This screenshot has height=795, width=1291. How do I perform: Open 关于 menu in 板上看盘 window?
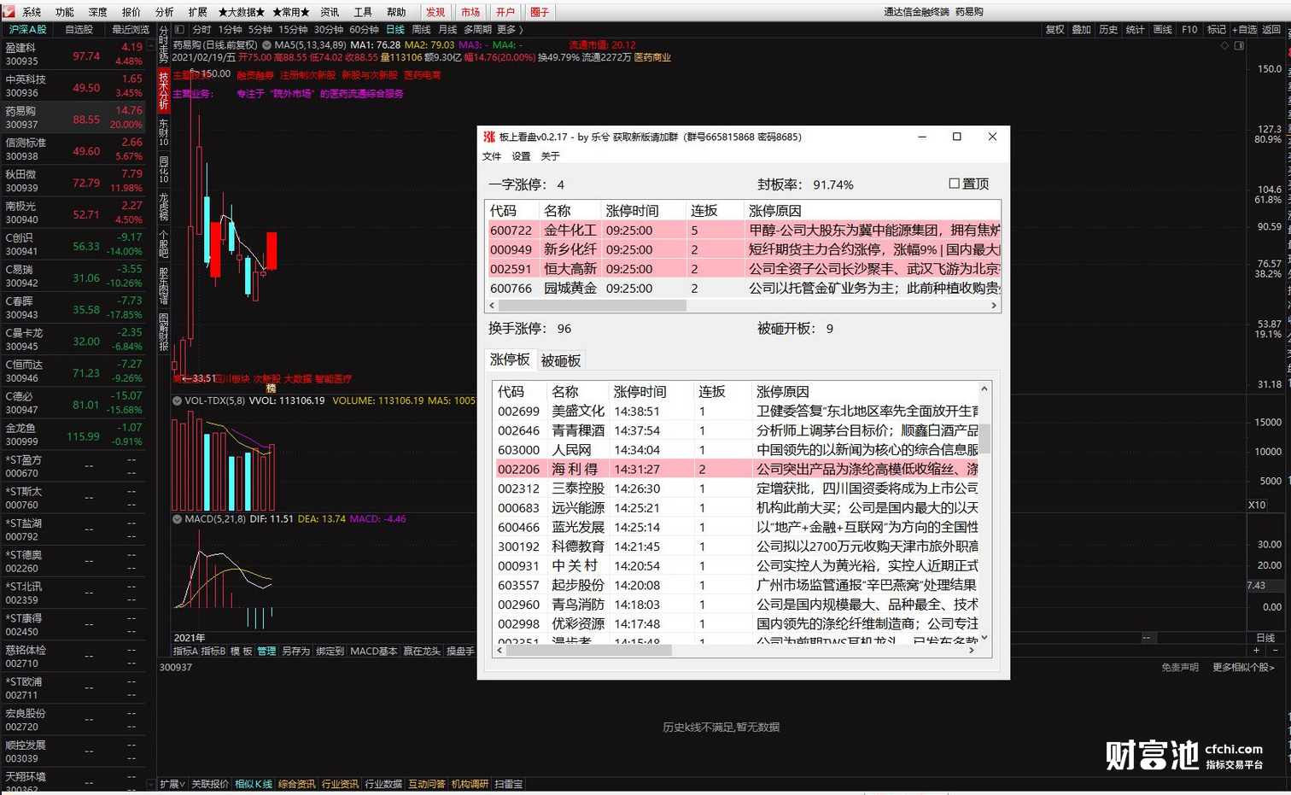tap(550, 156)
